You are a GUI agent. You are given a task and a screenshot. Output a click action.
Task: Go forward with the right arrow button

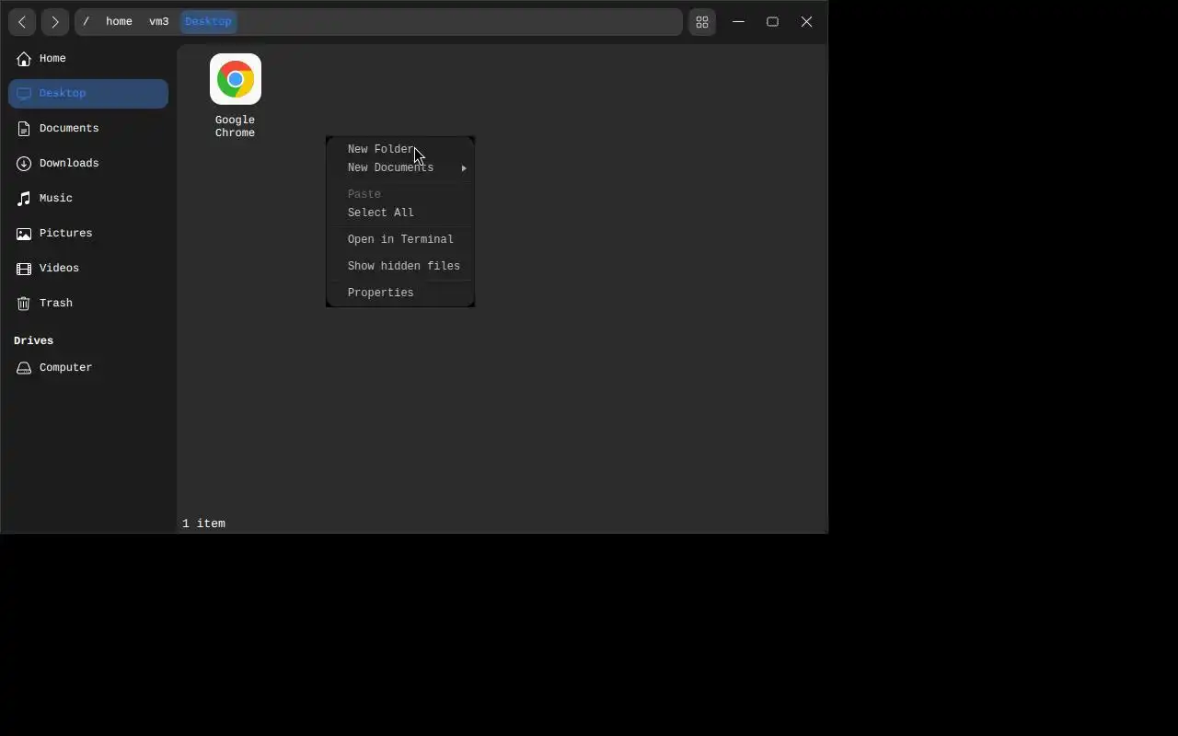[55, 22]
